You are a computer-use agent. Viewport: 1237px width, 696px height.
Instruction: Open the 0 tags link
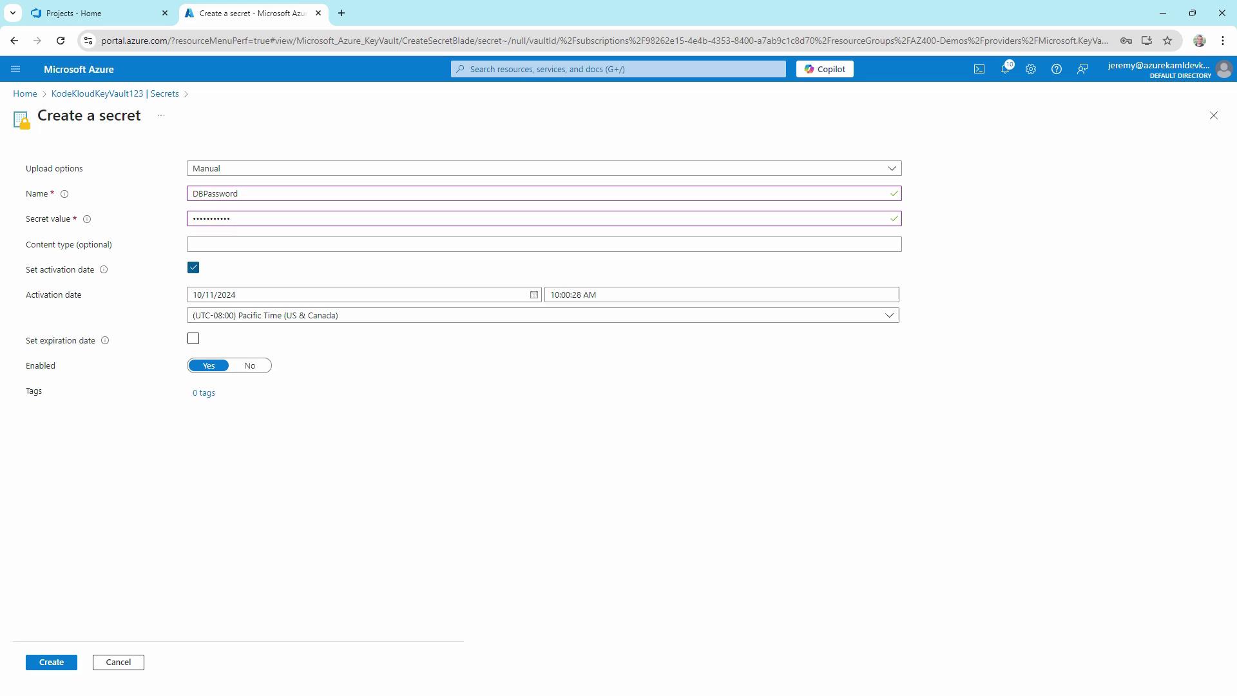coord(204,392)
